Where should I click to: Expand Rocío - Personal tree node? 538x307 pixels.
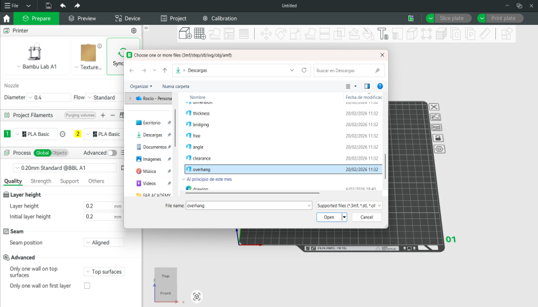pyautogui.click(x=130, y=98)
